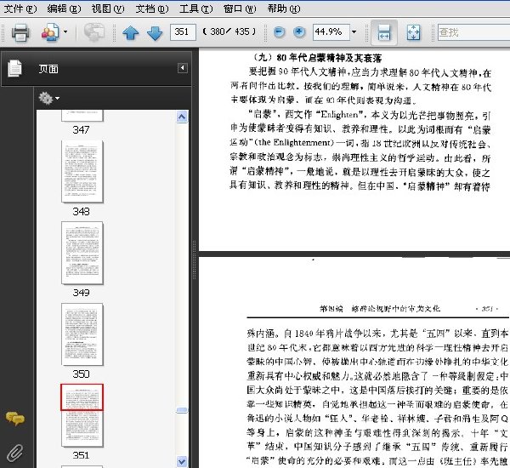Toggle fit width scrolling mode
510x468 pixels.
(384, 32)
